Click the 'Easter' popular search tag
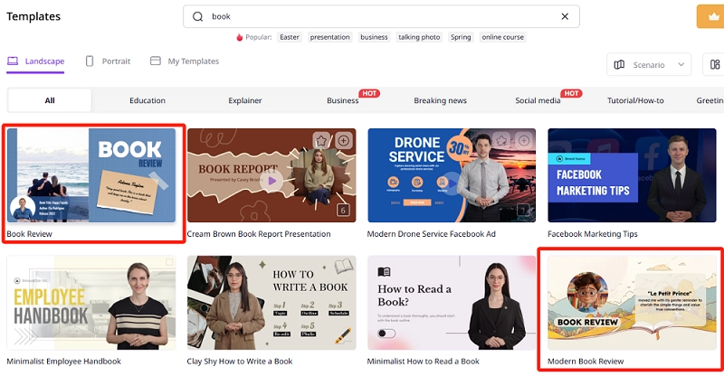724x376 pixels. point(290,37)
